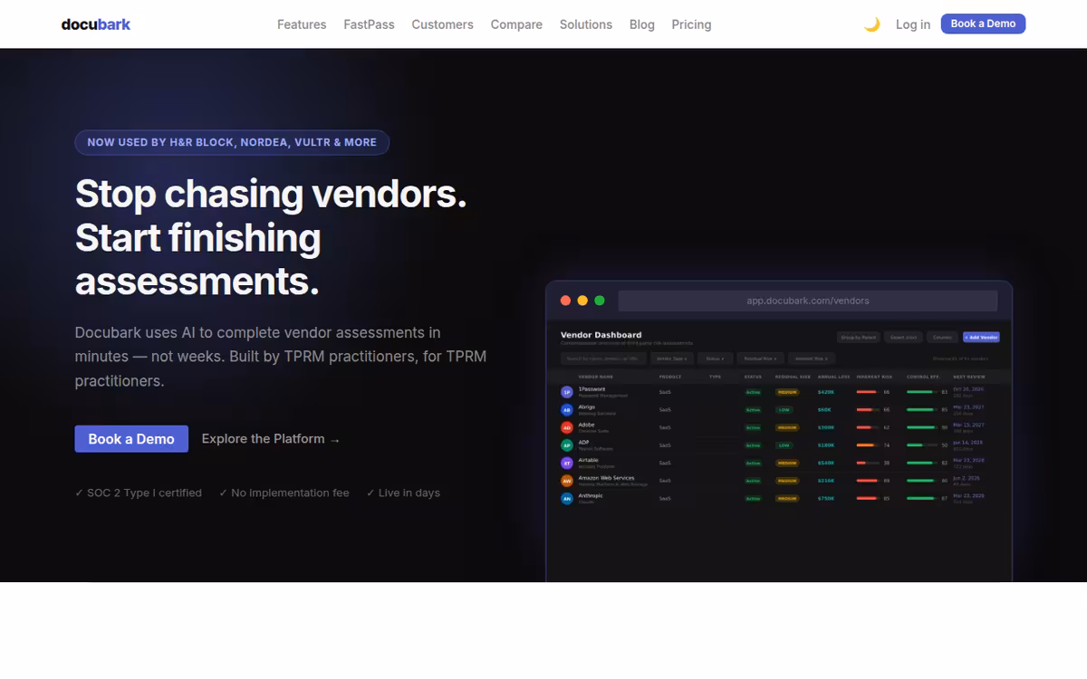Click the Group by Parent button

coord(859,338)
